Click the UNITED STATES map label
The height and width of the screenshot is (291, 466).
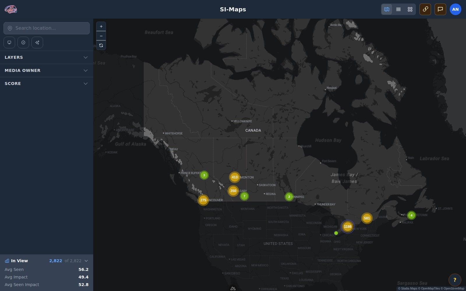[x=278, y=244]
